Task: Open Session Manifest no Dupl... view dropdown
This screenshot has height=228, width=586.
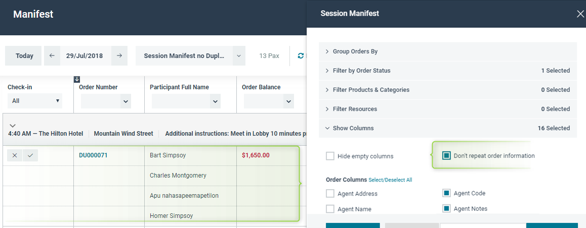Action: (239, 56)
